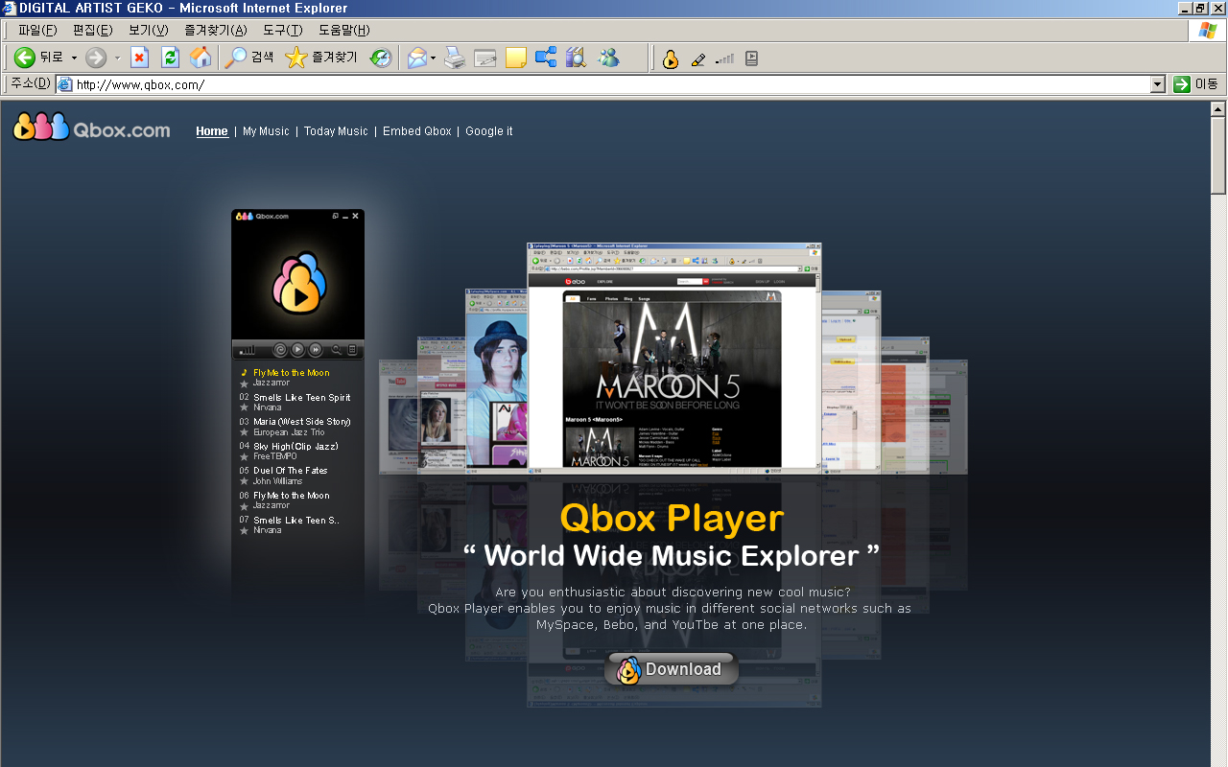Click the edit page toolbar icon
The height and width of the screenshot is (767, 1228).
[485, 58]
